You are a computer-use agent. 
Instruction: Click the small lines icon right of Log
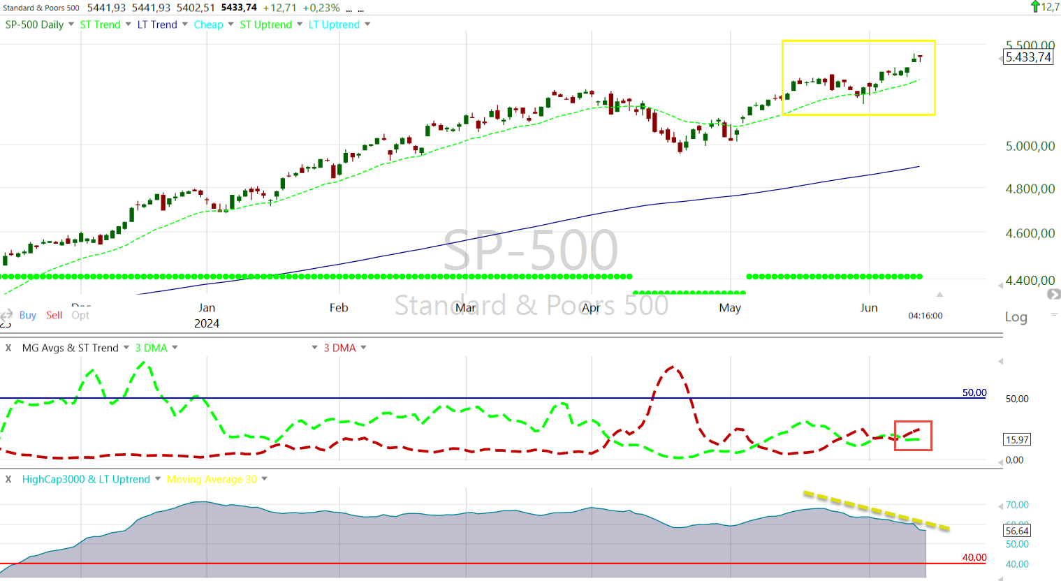coord(1054,315)
